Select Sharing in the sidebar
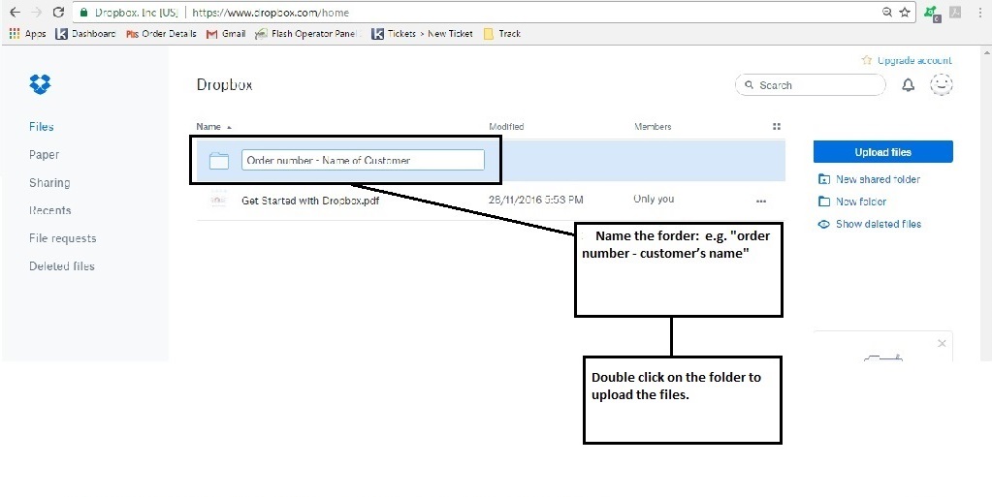 click(49, 183)
